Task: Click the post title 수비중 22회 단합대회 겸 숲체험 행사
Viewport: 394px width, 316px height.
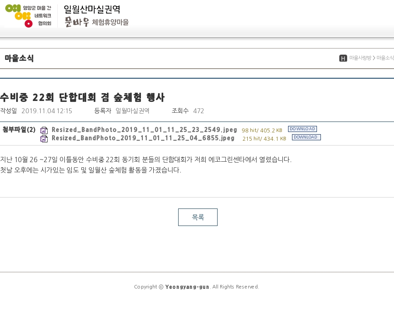Action: pos(82,97)
